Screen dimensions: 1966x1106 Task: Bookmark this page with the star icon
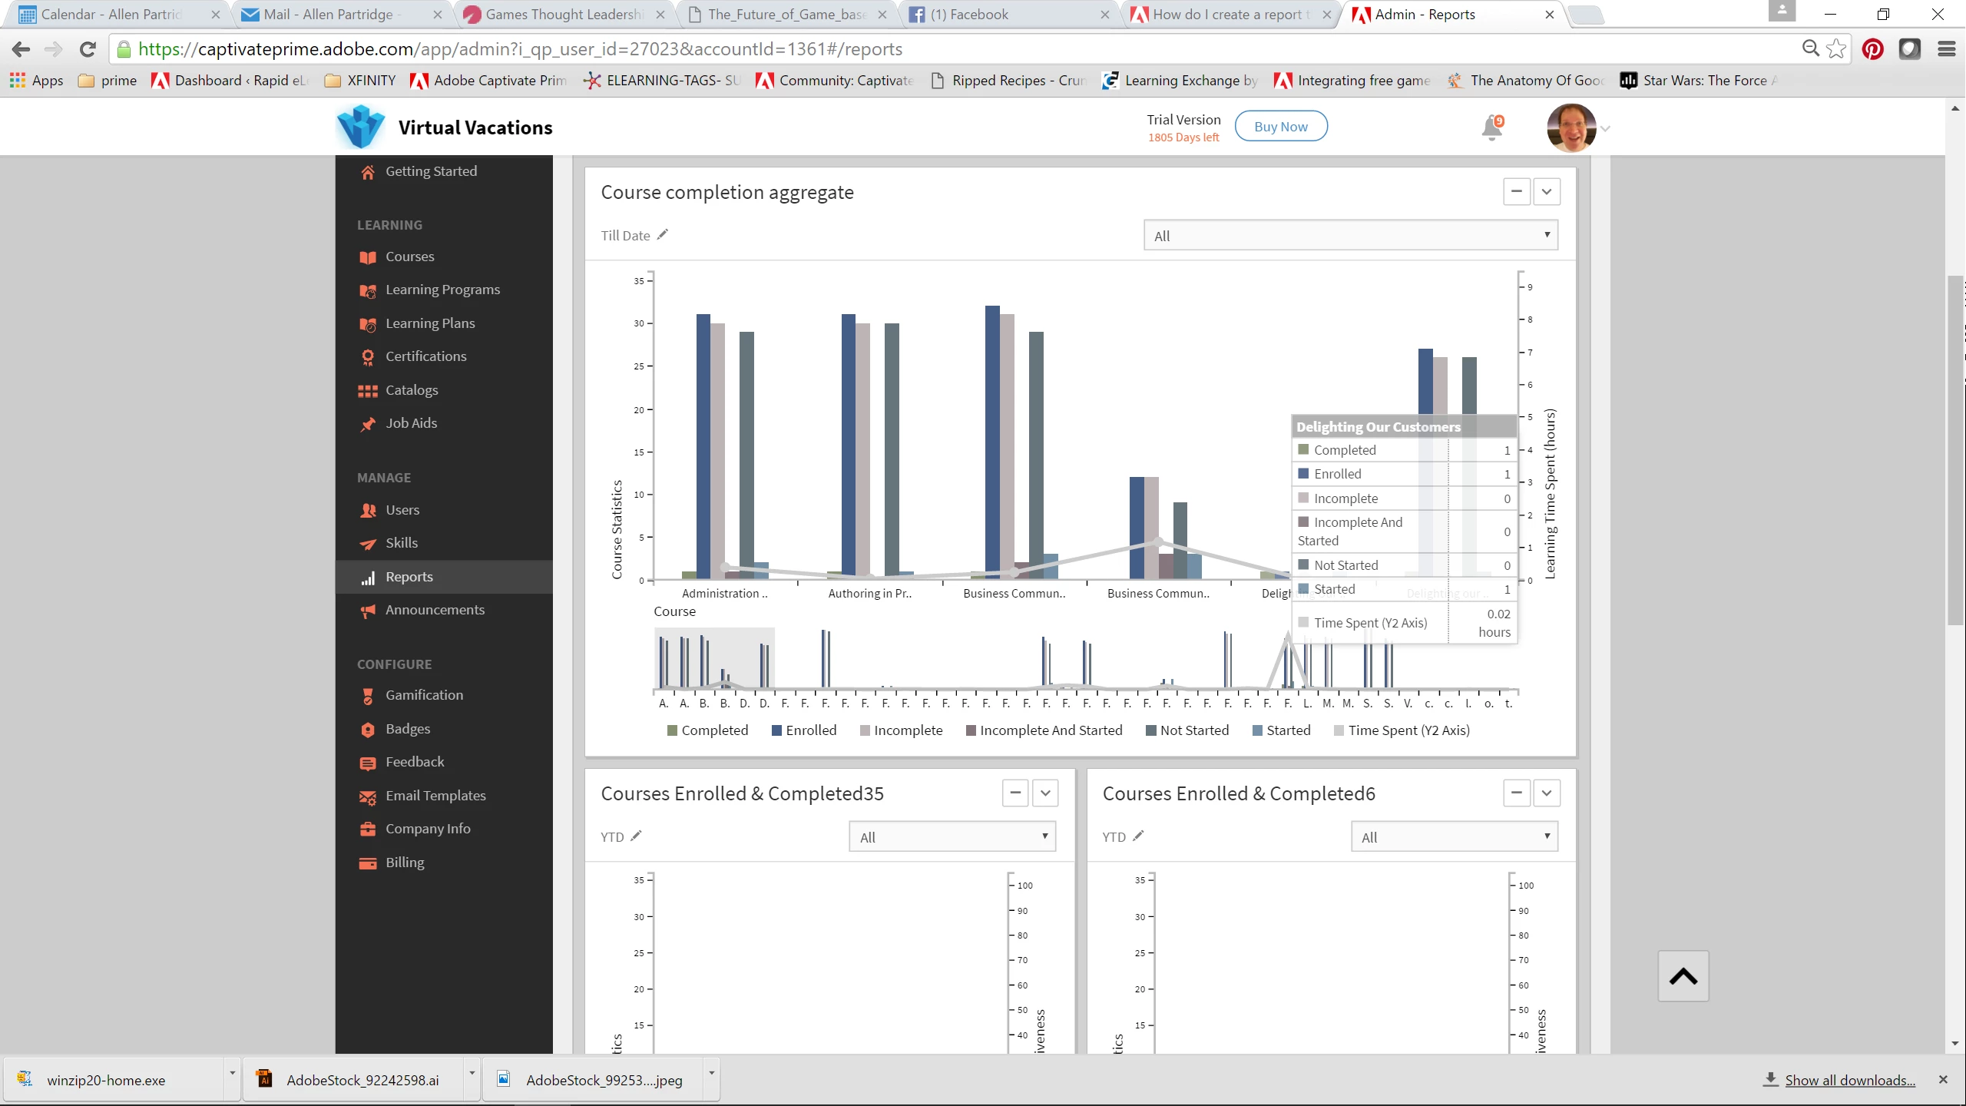[1836, 49]
